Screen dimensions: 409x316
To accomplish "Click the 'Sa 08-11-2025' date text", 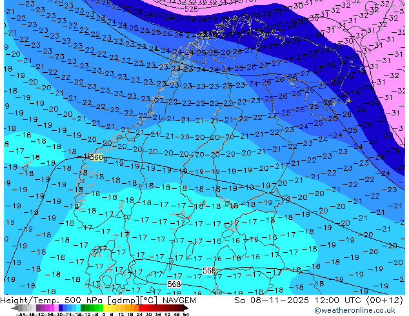I will (x=272, y=301).
